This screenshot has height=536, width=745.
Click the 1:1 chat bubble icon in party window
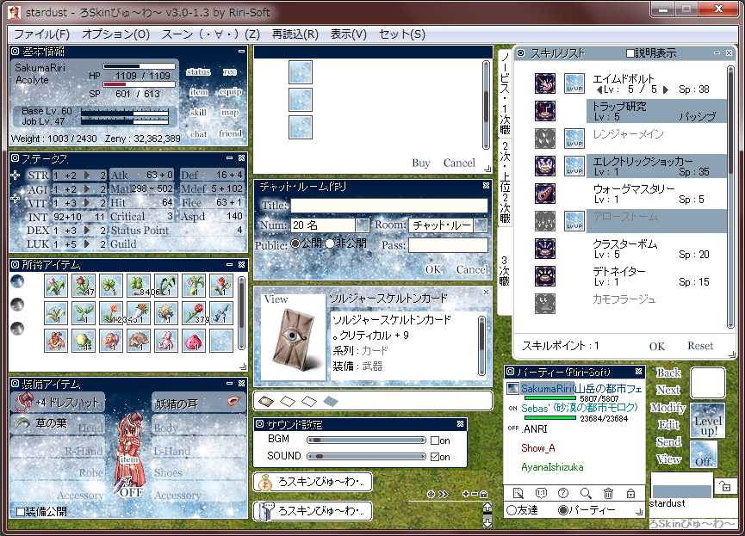click(541, 493)
